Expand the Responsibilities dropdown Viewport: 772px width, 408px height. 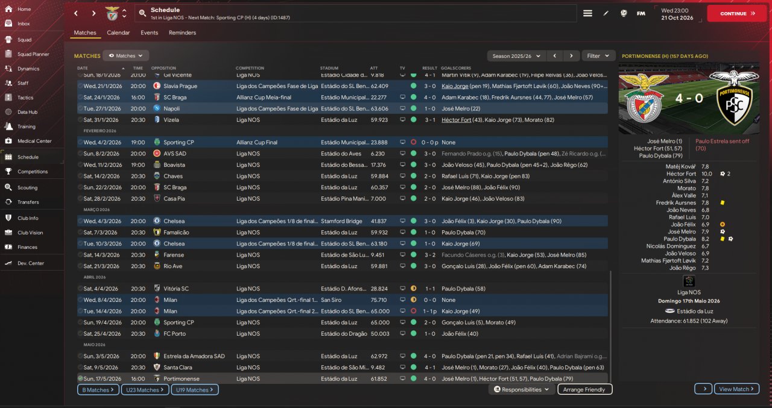coord(522,389)
